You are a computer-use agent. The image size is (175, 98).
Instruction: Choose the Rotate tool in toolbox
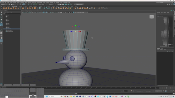pos(1,22)
